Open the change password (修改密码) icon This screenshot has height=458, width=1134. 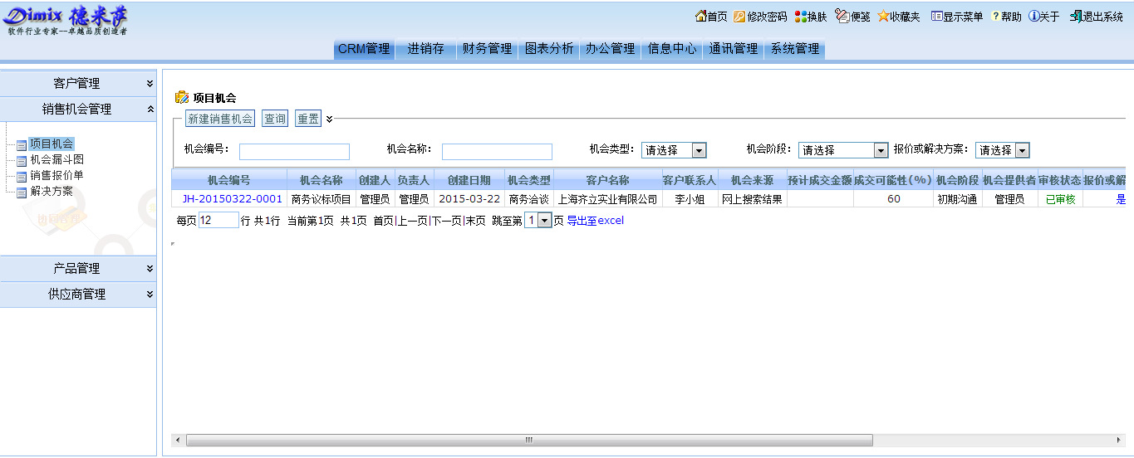click(739, 17)
